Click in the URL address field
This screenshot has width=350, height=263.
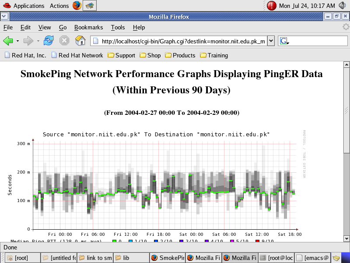point(182,41)
